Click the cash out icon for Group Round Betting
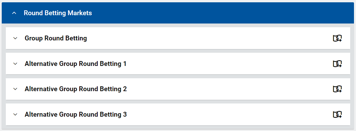Image resolution: width=356 pixels, height=131 pixels. (337, 38)
